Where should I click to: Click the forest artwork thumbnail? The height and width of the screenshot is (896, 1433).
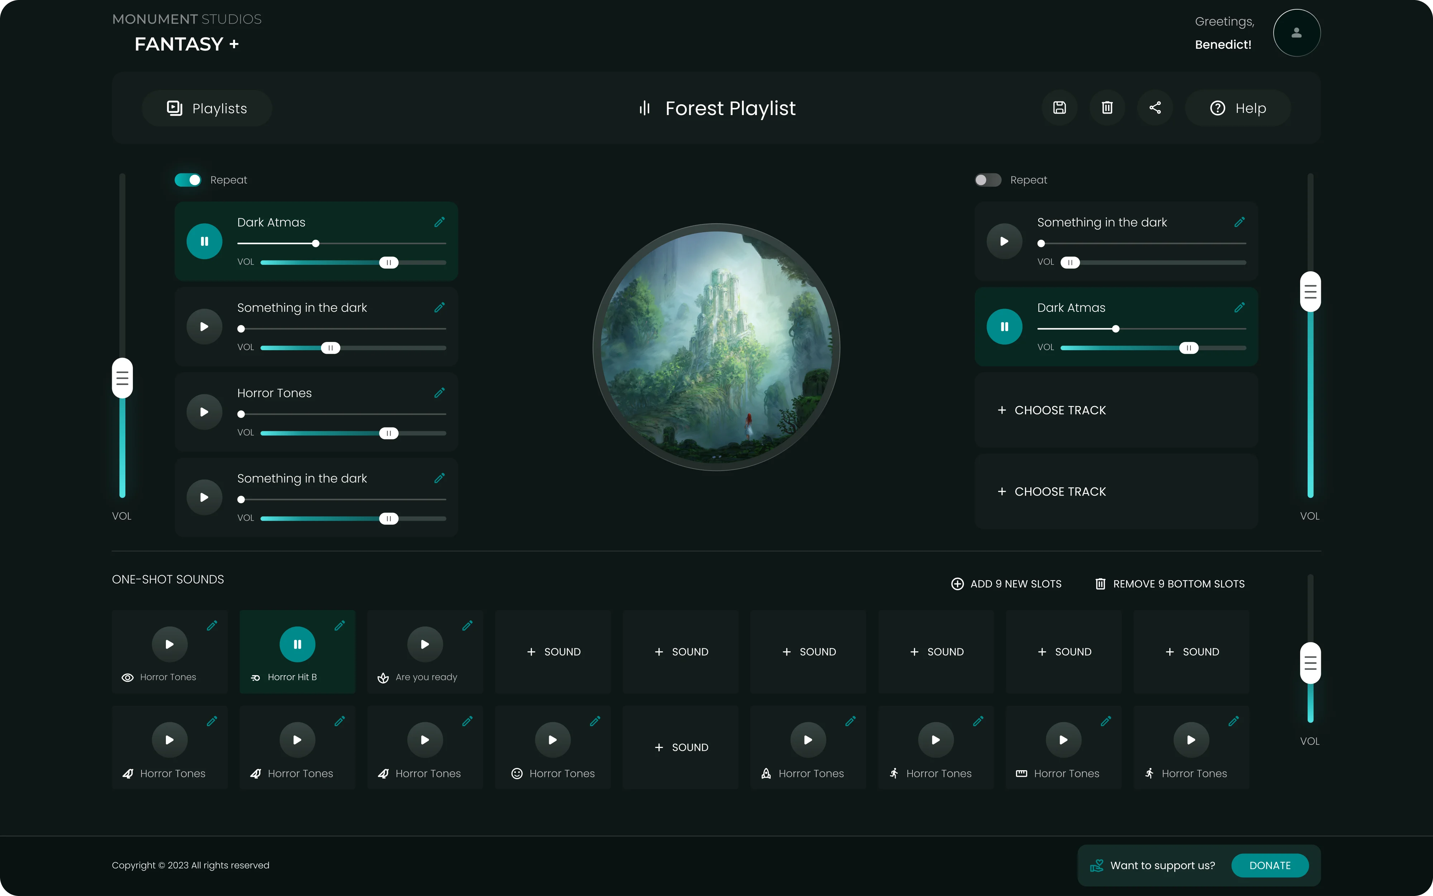716,347
